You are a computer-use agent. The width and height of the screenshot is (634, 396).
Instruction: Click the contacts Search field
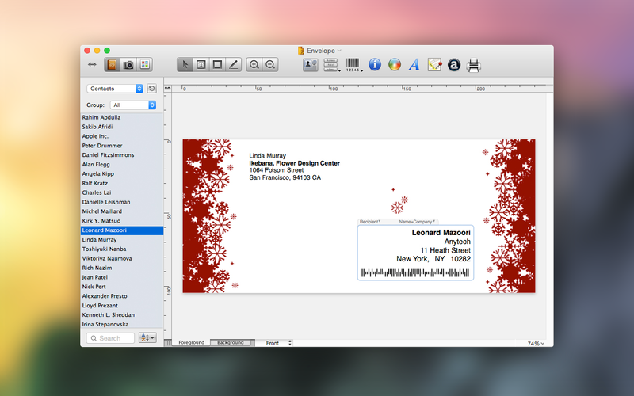(x=111, y=338)
